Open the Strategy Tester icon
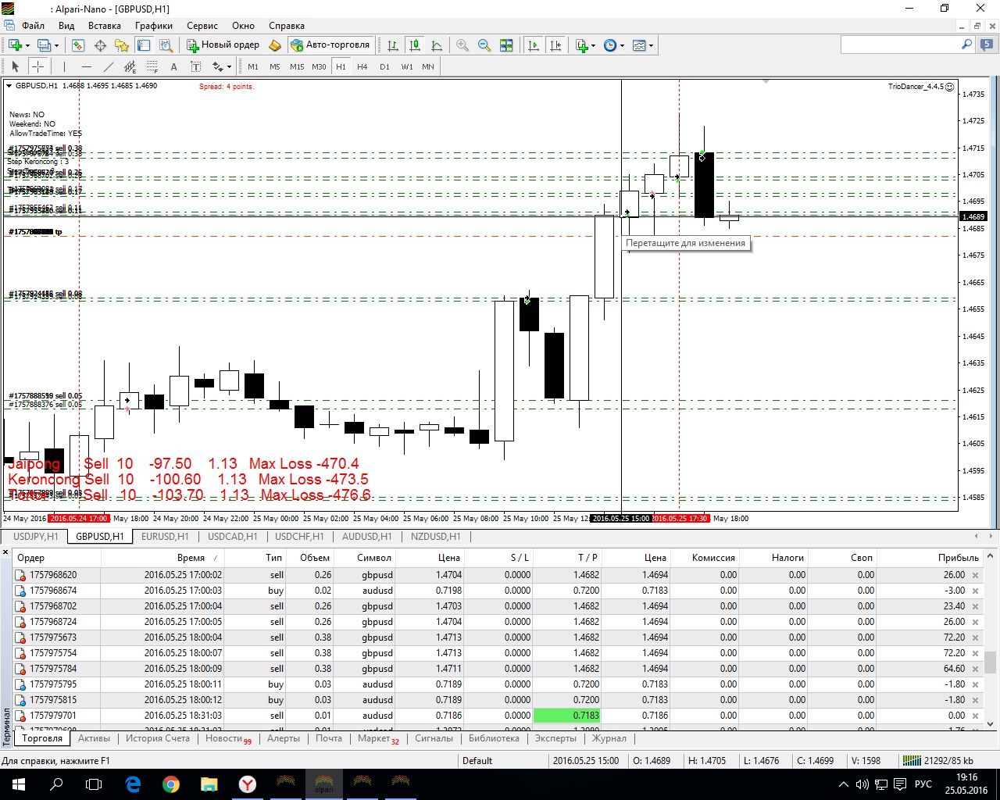 tap(166, 45)
